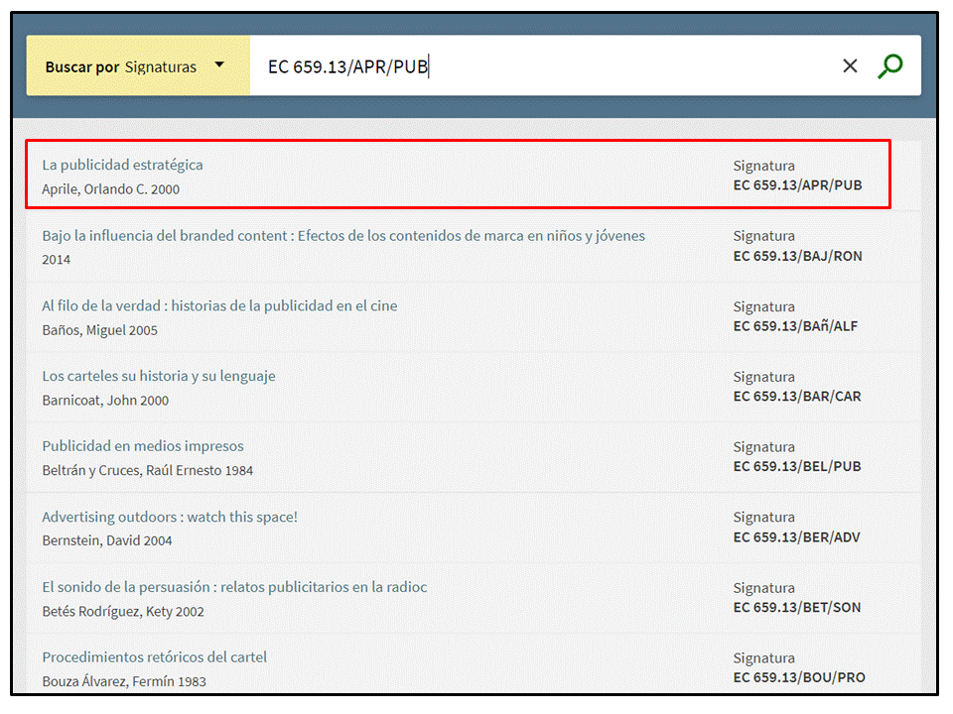Select Los carteles su historia y su lenguaje

pyautogui.click(x=159, y=377)
